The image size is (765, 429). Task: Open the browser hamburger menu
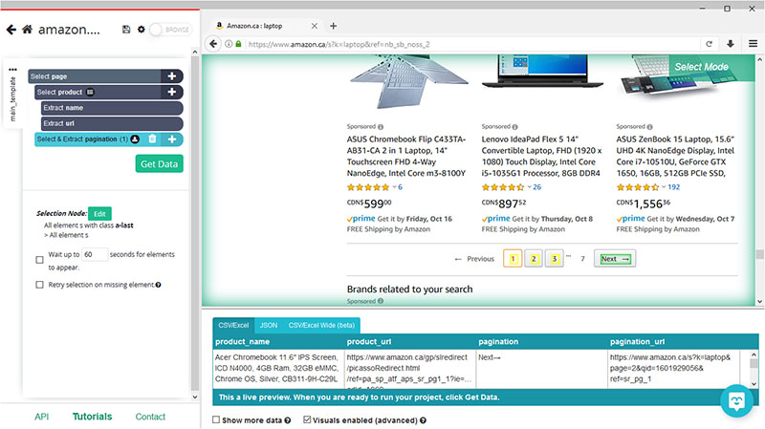[753, 44]
